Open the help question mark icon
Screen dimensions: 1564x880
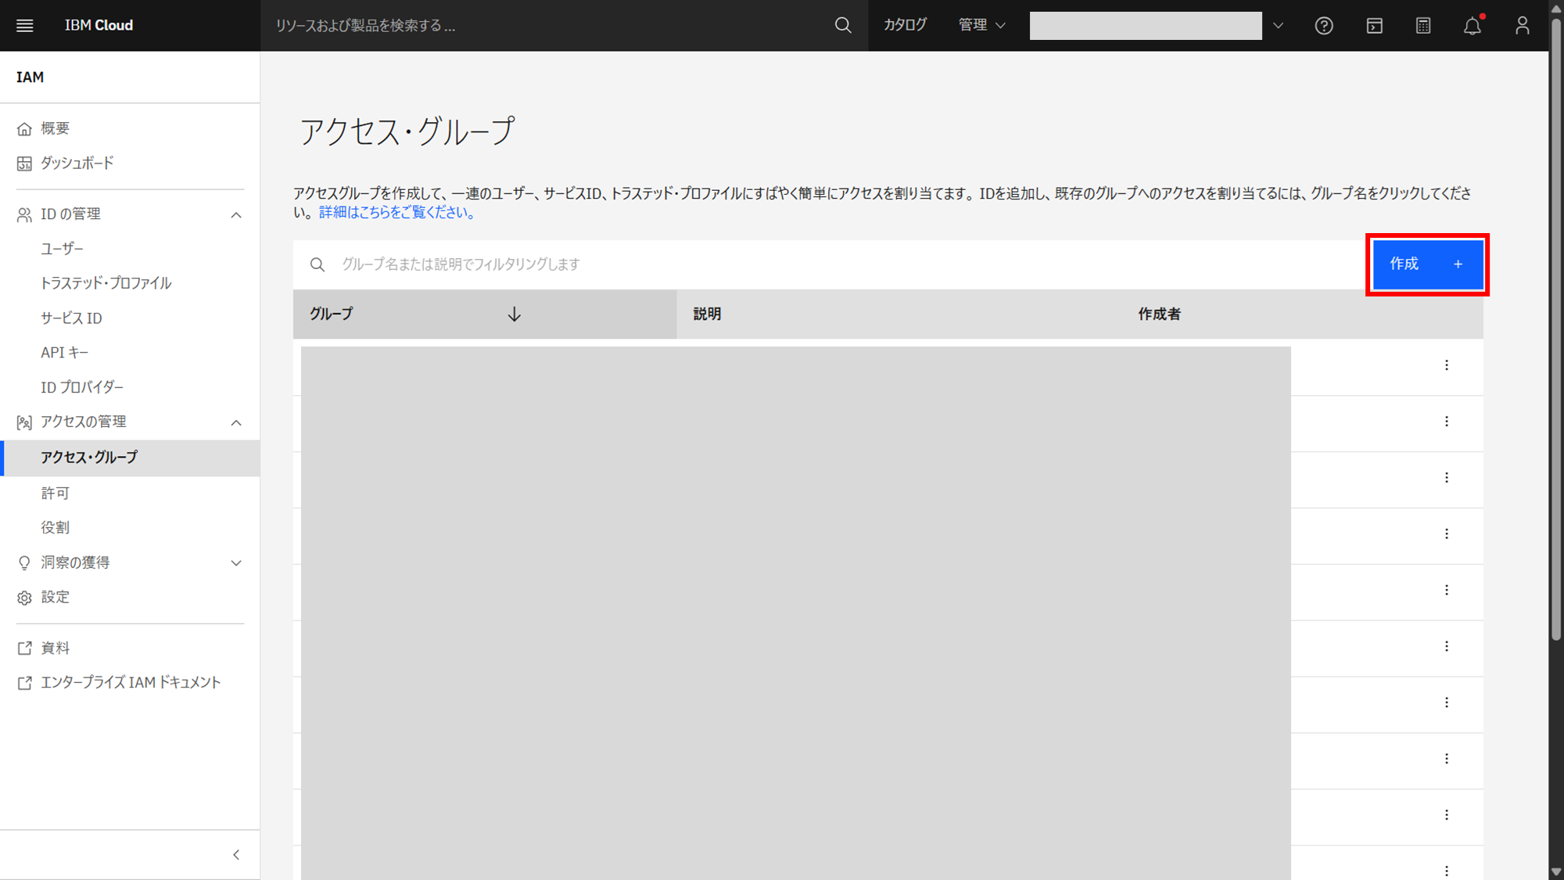[x=1323, y=26]
